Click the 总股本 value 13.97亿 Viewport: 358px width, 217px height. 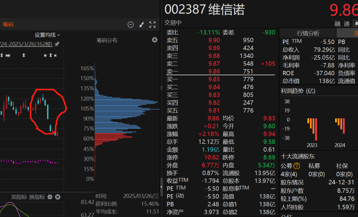[265, 181]
